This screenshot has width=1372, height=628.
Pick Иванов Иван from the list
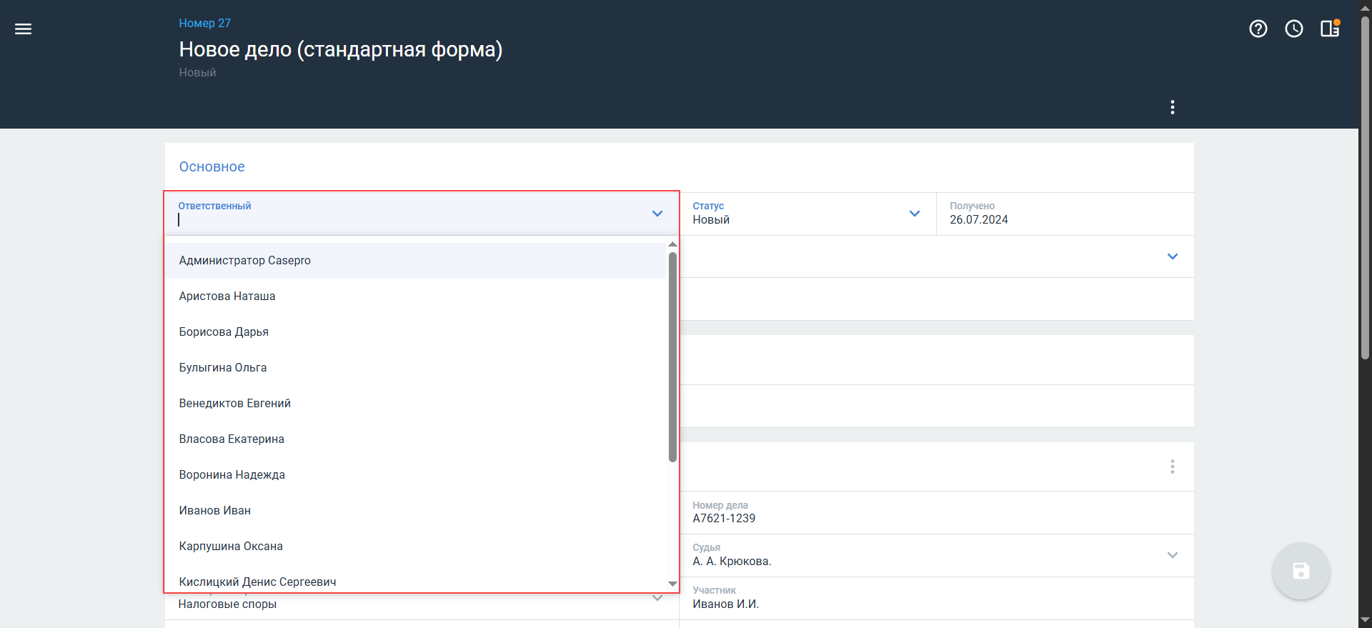click(x=215, y=511)
